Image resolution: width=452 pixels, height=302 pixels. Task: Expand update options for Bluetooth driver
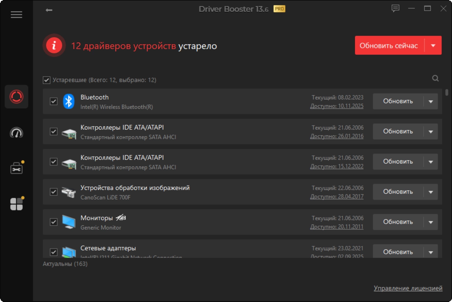431,102
